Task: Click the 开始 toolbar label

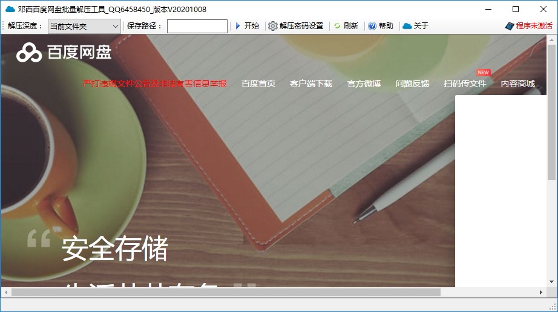Action: (x=252, y=26)
